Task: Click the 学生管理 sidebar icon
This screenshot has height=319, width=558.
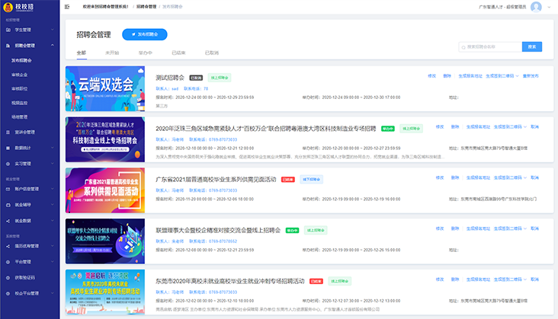Action: coord(8,30)
